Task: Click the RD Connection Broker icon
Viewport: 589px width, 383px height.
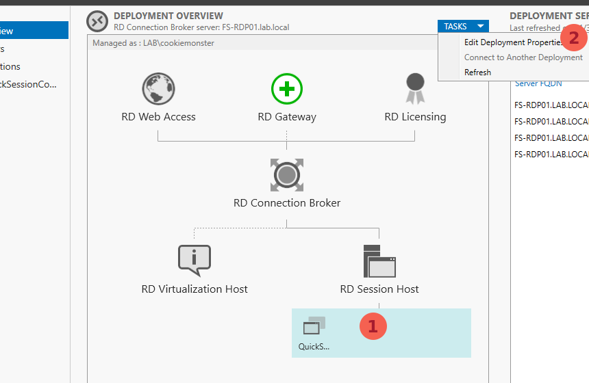Action: pos(286,176)
